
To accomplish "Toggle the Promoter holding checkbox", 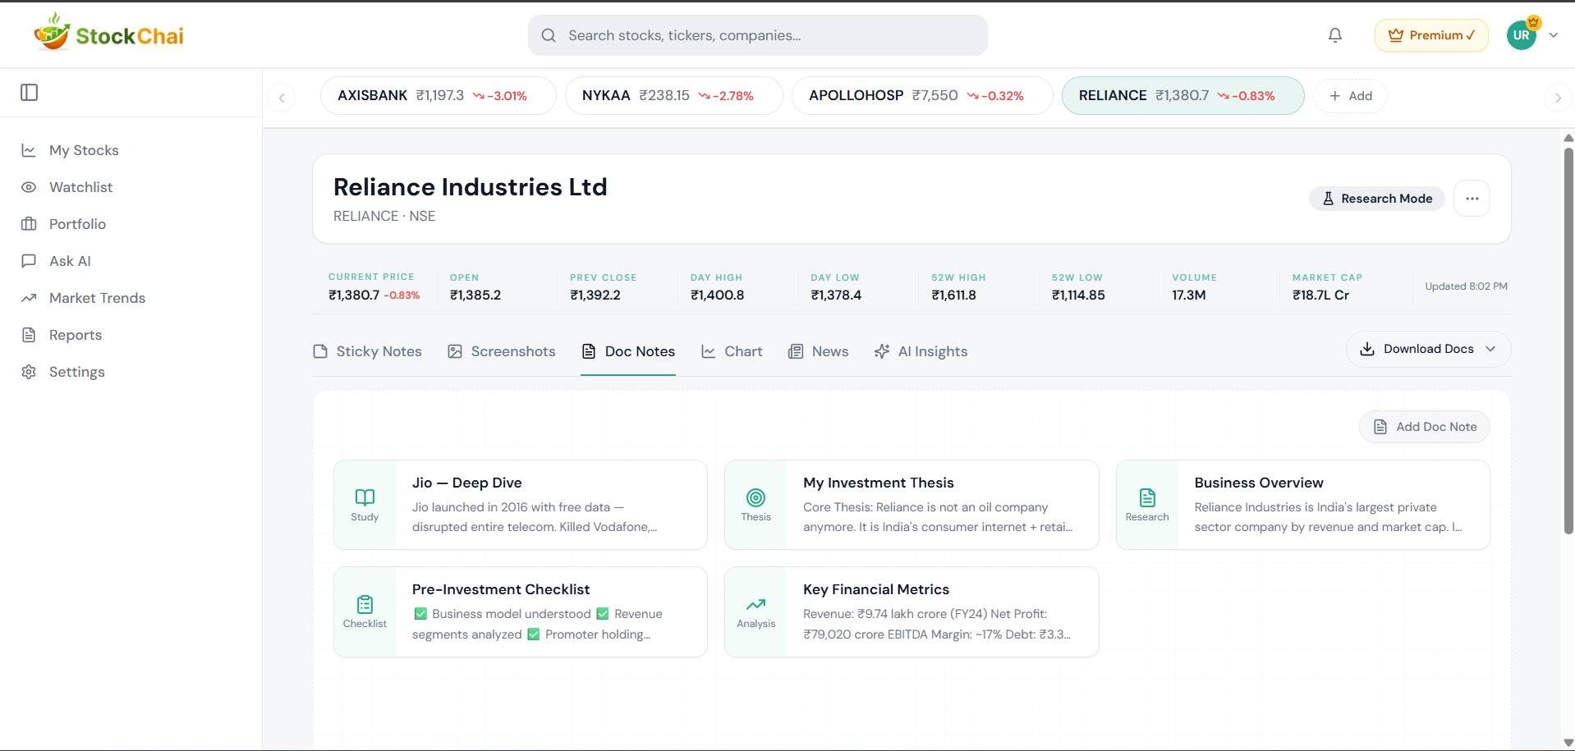I will coord(533,634).
